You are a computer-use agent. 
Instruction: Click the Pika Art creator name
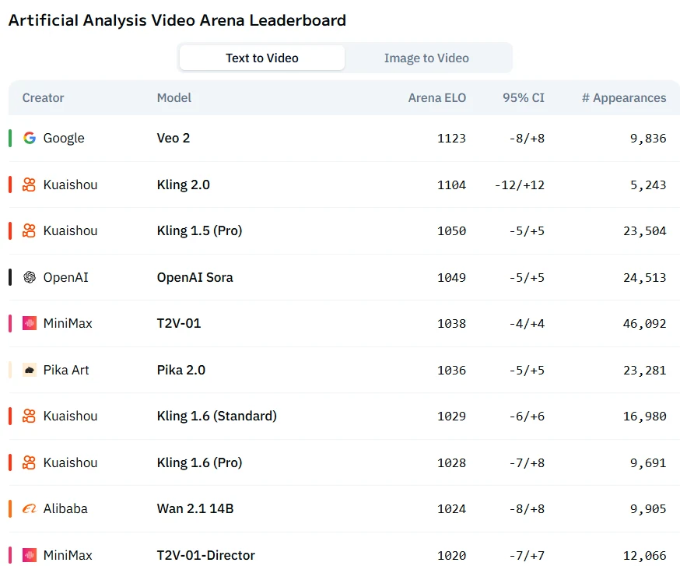click(x=66, y=370)
